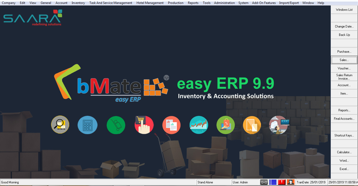Click the Stand Alone status panel
This screenshot has width=358, height=186.
coord(214,182)
